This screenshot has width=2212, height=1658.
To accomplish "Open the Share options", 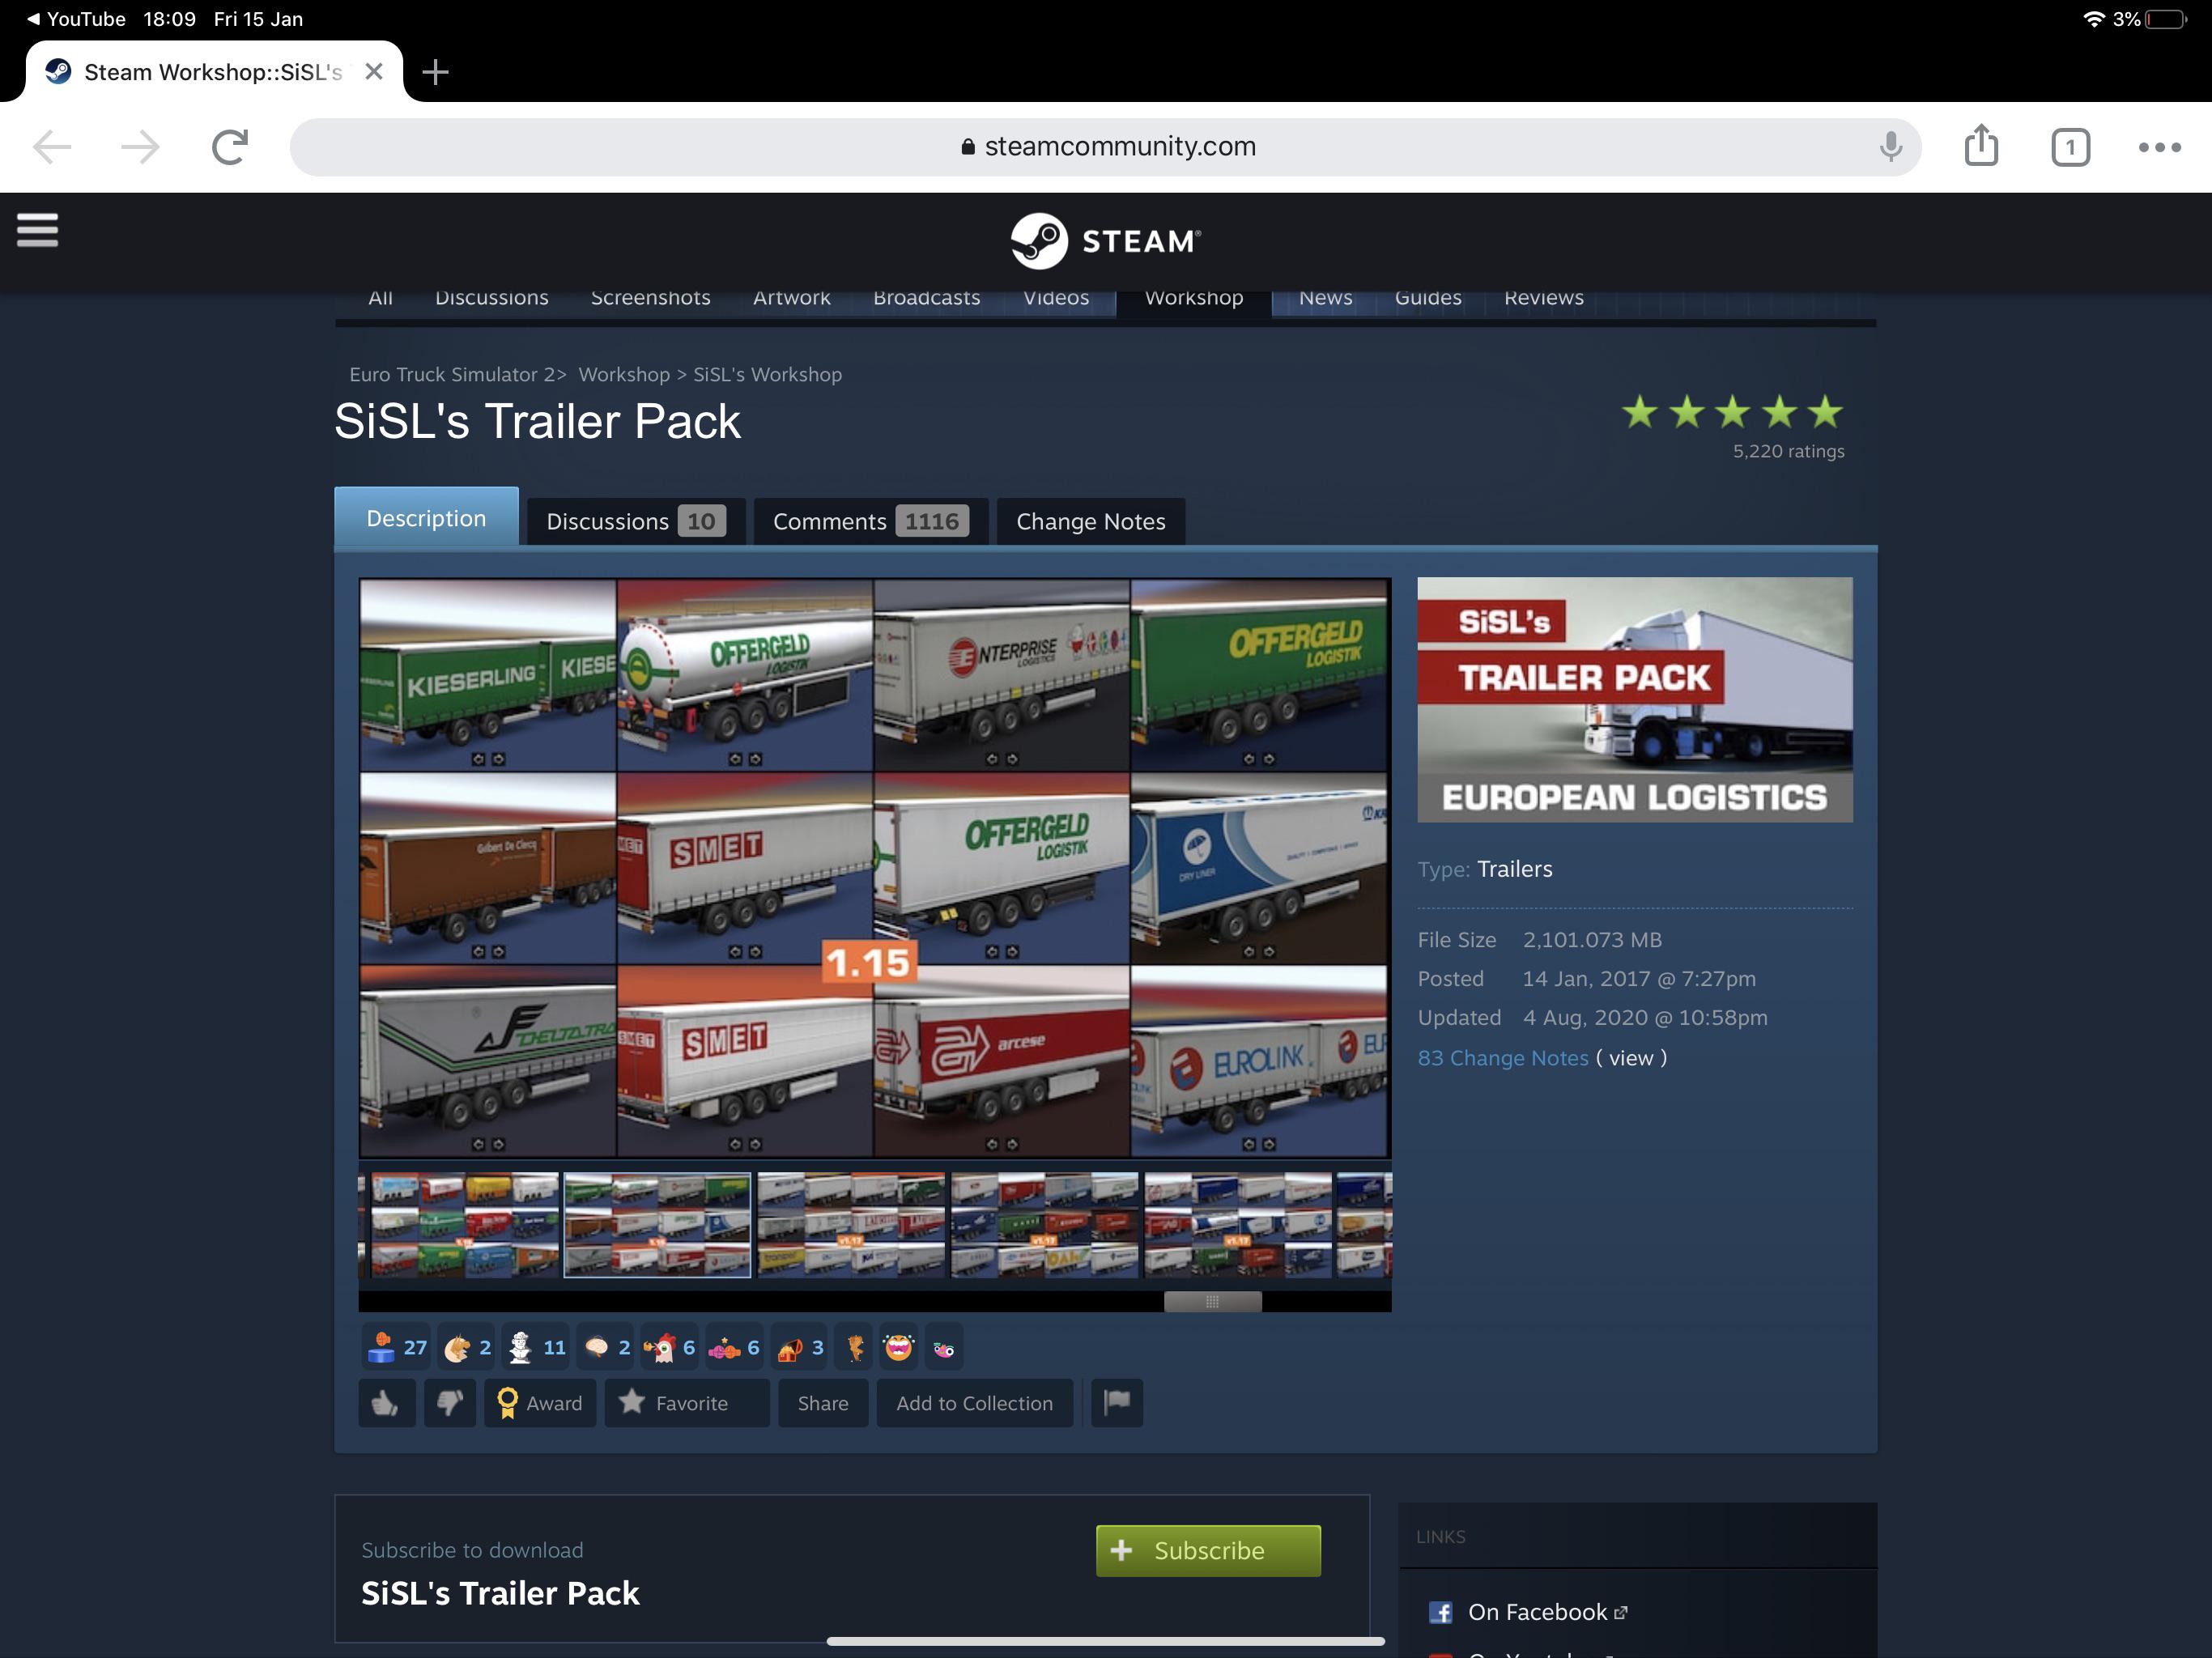I will 822,1402.
